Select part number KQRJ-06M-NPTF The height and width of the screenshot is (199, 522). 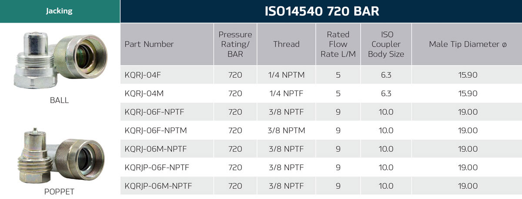point(155,149)
